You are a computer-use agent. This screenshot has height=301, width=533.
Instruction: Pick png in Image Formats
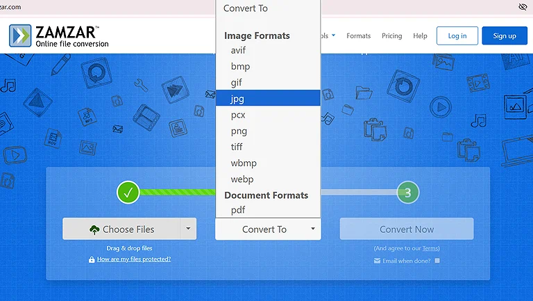pos(268,131)
